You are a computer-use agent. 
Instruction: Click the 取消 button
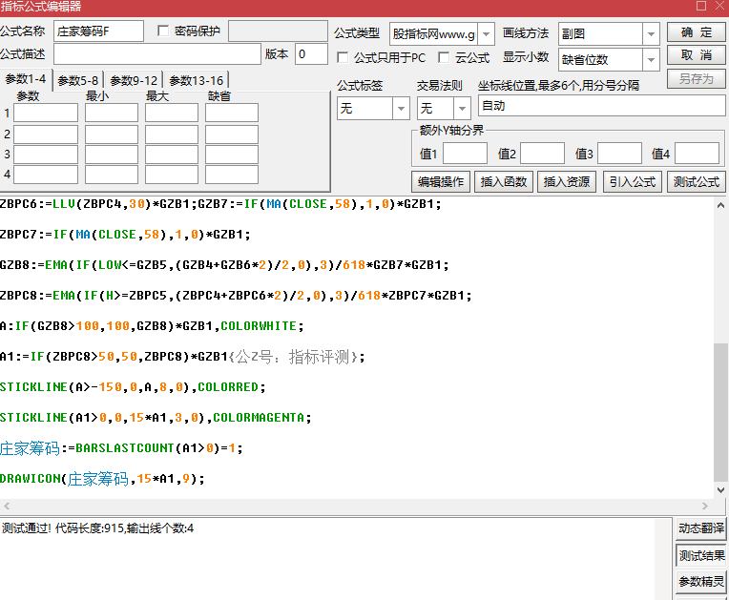point(696,55)
